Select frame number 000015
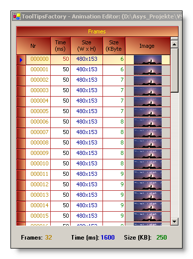193x259 pixels. 39,216
